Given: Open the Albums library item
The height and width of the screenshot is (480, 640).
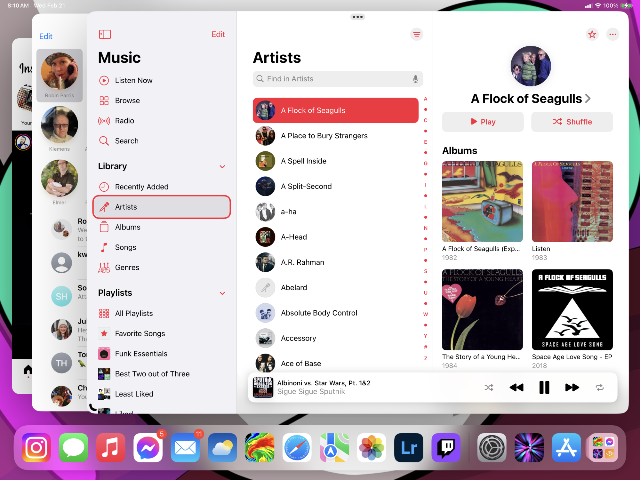Looking at the screenshot, I should coord(128,227).
